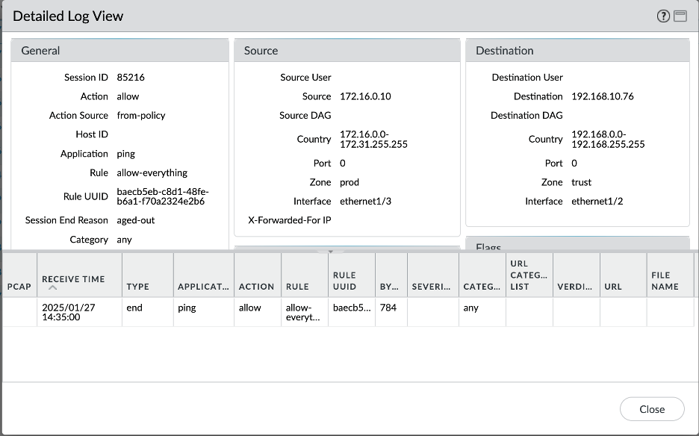This screenshot has width=699, height=436.
Task: Select the PCAP column header
Action: tap(19, 275)
